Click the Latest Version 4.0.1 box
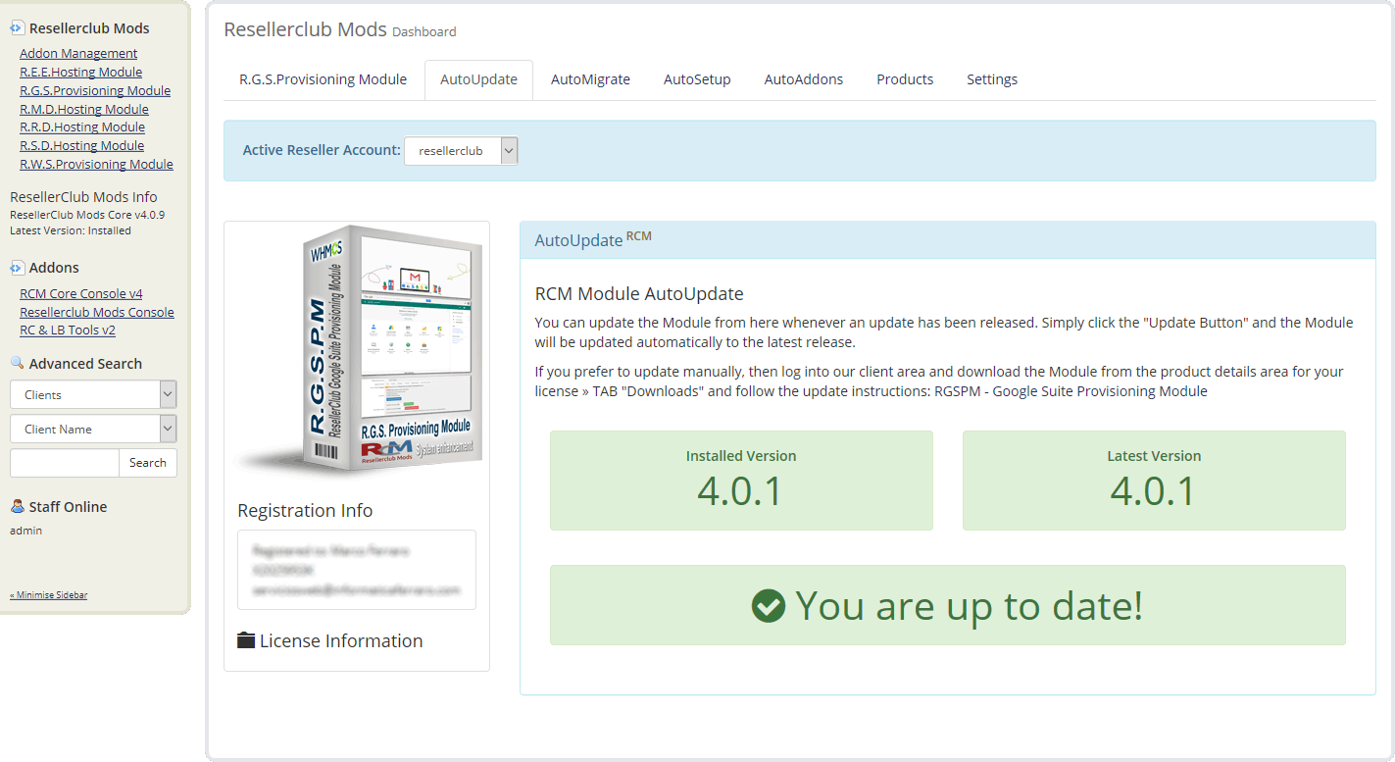The image size is (1395, 762). click(x=1154, y=481)
